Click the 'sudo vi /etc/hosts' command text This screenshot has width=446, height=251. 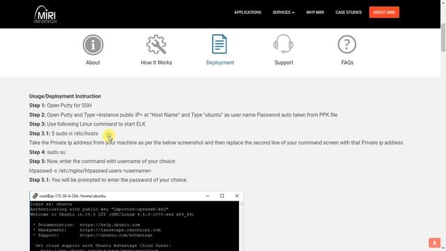pyautogui.click(x=77, y=133)
